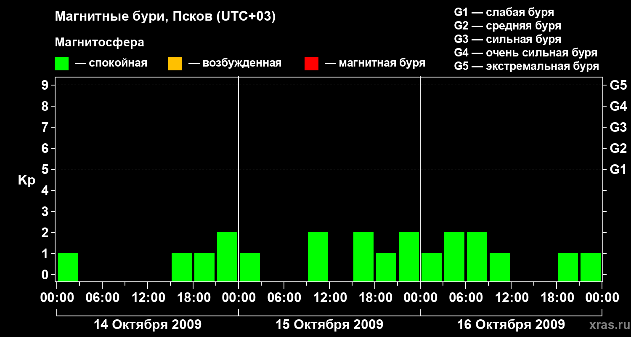
Task: Click the legend line 'G5 — экстремальная буря'
Action: [527, 66]
